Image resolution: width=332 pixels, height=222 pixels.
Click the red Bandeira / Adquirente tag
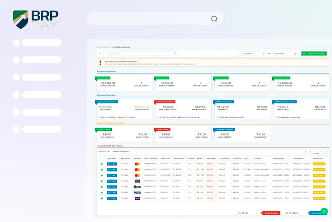pyautogui.click(x=165, y=102)
